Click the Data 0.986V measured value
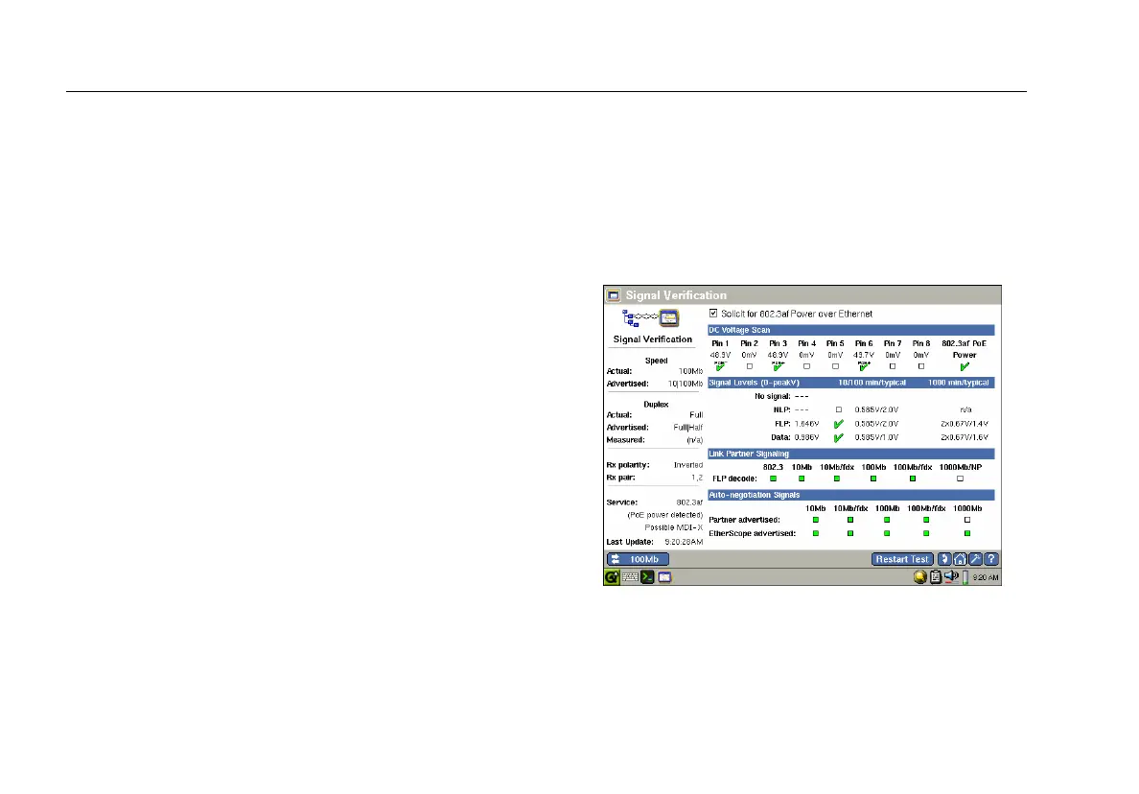The image size is (1139, 794). tap(806, 437)
